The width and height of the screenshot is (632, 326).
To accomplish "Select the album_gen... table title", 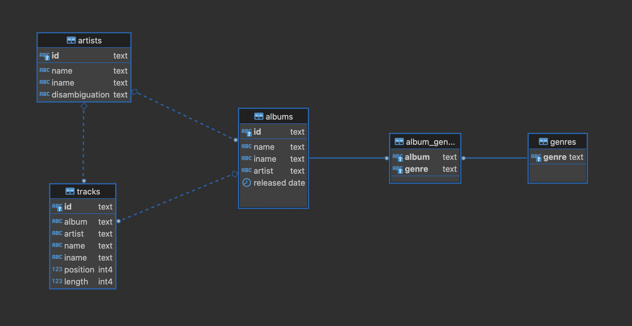I will pyautogui.click(x=430, y=142).
